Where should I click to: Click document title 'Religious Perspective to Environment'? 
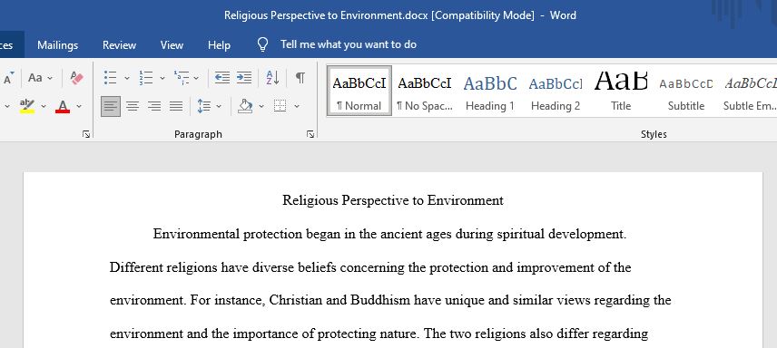point(393,200)
